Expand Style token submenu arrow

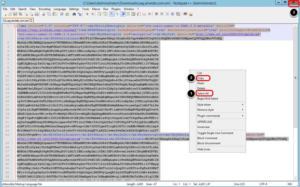242,105
